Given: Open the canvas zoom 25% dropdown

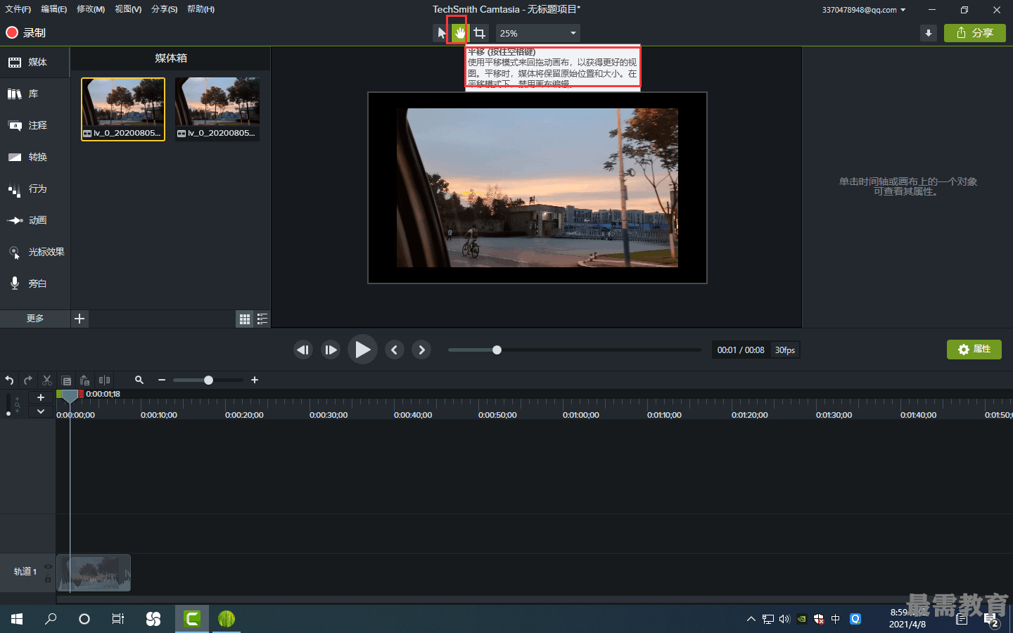Looking at the screenshot, I should tap(538, 33).
